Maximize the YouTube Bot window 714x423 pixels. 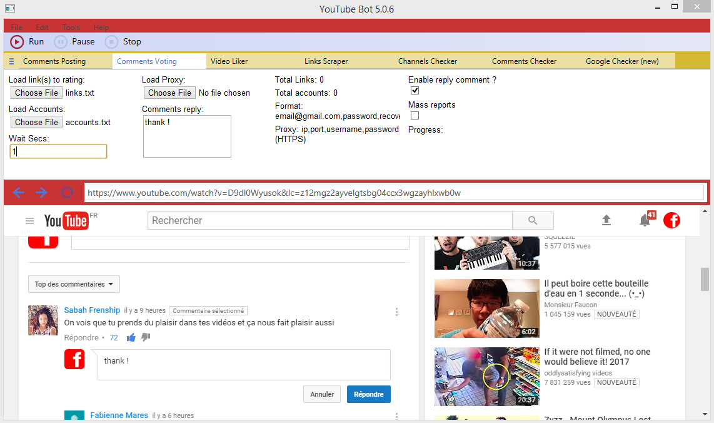[x=675, y=6]
